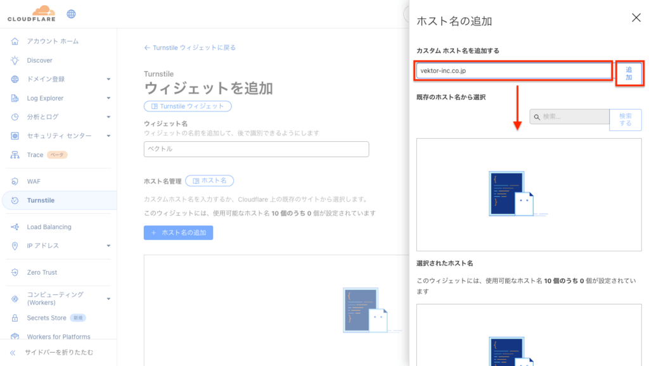Close the ホスト名の追加 panel
This screenshot has width=649, height=366.
[x=636, y=17]
